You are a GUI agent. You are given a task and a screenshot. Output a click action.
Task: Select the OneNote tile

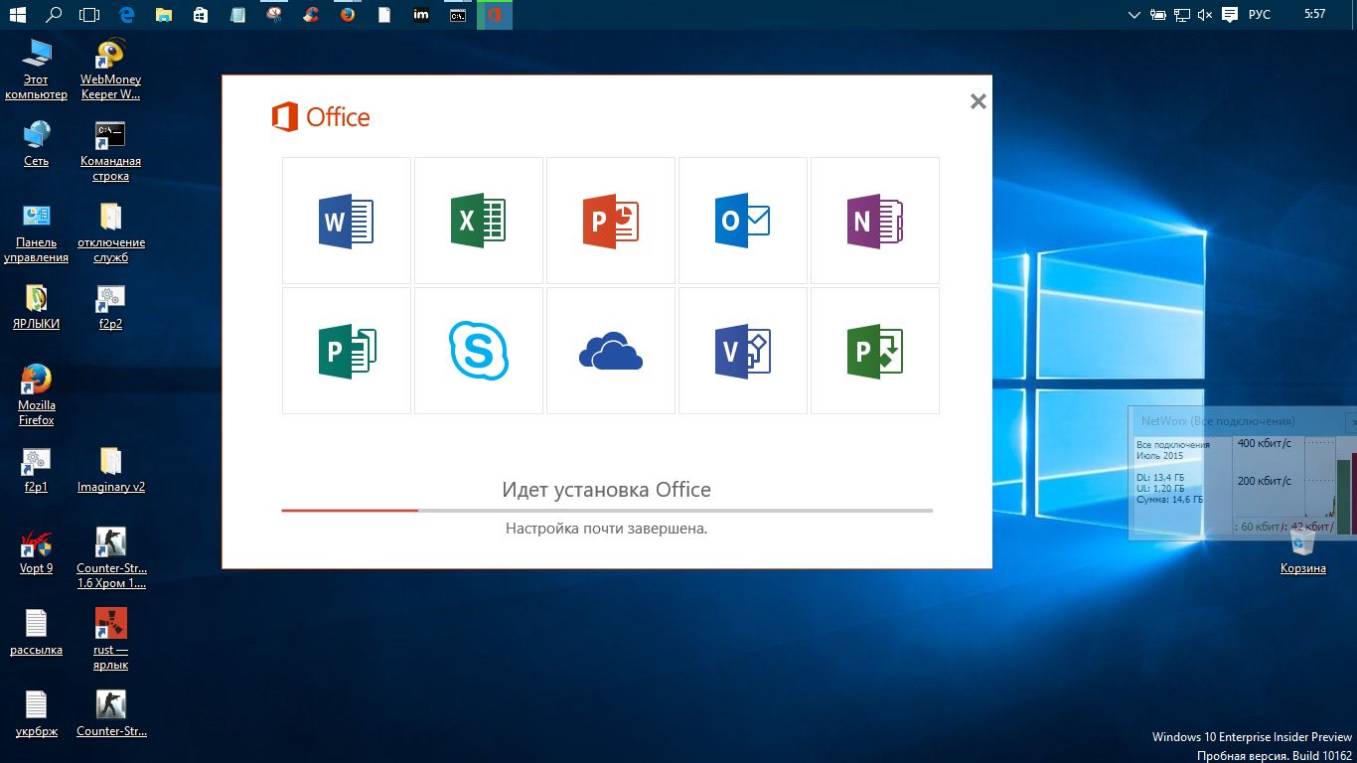(874, 221)
